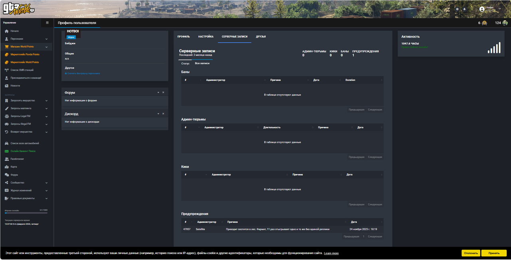This screenshot has width=511, height=260.
Task: Open the Начало home icon
Action: click(x=6, y=31)
